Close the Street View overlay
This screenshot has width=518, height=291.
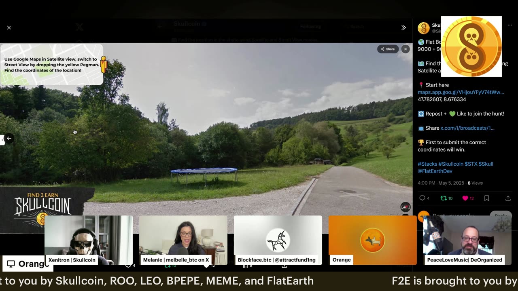405,49
